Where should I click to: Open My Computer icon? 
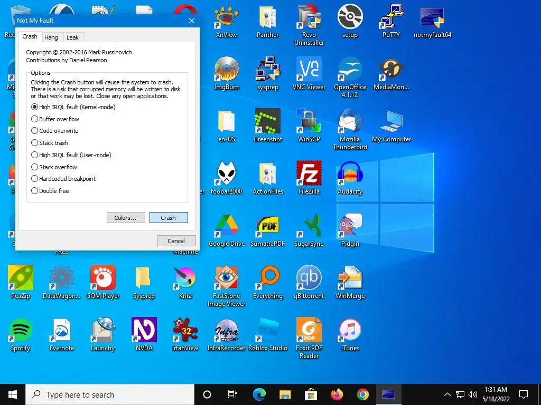point(391,126)
